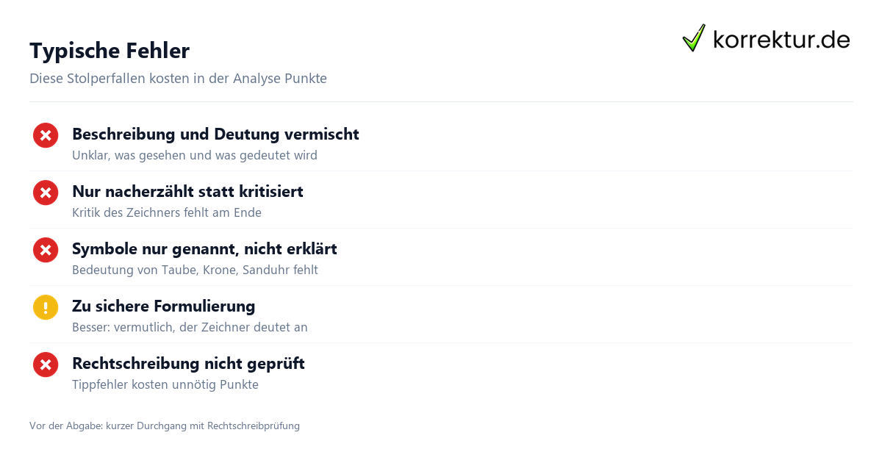Click description Tippfehler kosten unnötig Punkte
The width and height of the screenshot is (882, 463).
point(165,385)
